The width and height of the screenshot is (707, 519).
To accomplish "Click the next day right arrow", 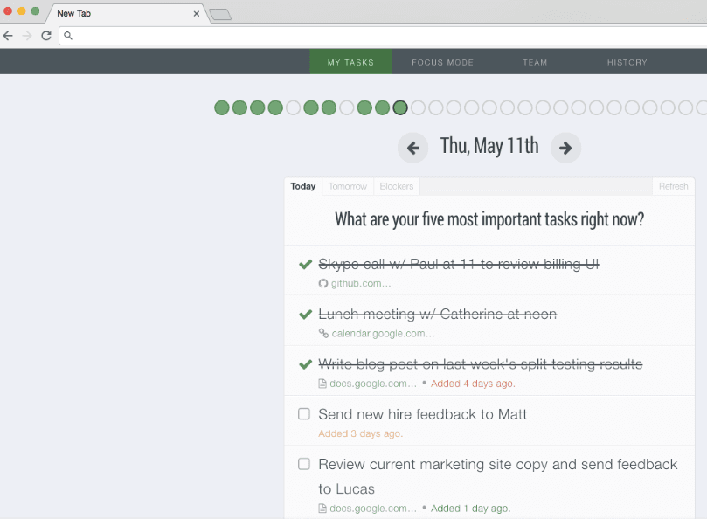I will [x=565, y=148].
